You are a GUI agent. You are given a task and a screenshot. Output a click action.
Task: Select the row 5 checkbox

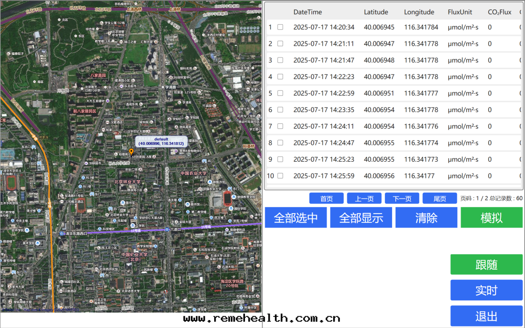point(280,93)
